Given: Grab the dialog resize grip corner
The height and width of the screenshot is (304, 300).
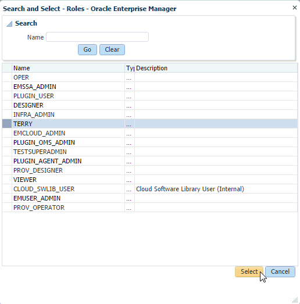Looking at the screenshot, I should 295,300.
